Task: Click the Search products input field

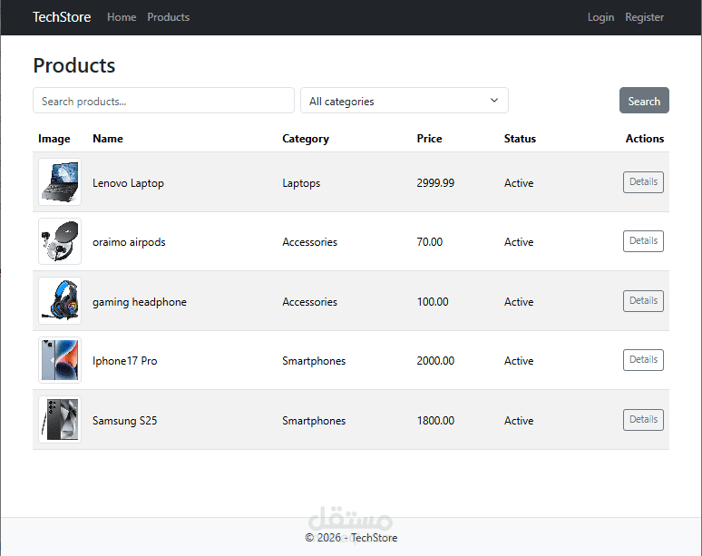Action: 163,101
